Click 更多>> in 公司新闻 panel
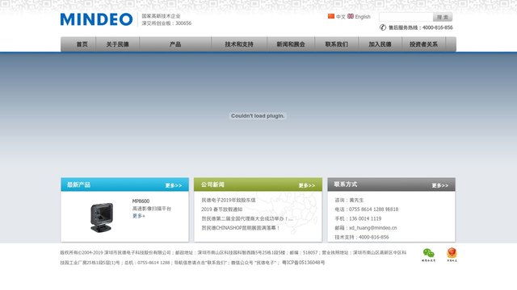Screen dimensions: 517x290 pos(307,185)
